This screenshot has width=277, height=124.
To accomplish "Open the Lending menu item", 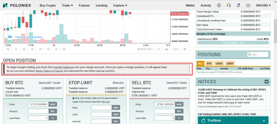I will [101, 6].
